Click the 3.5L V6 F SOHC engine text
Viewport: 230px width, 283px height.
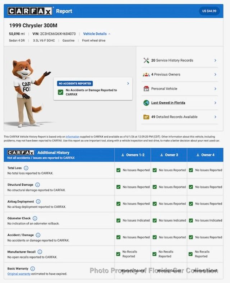[44, 41]
